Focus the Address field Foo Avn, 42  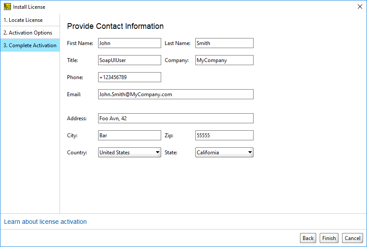click(x=176, y=118)
